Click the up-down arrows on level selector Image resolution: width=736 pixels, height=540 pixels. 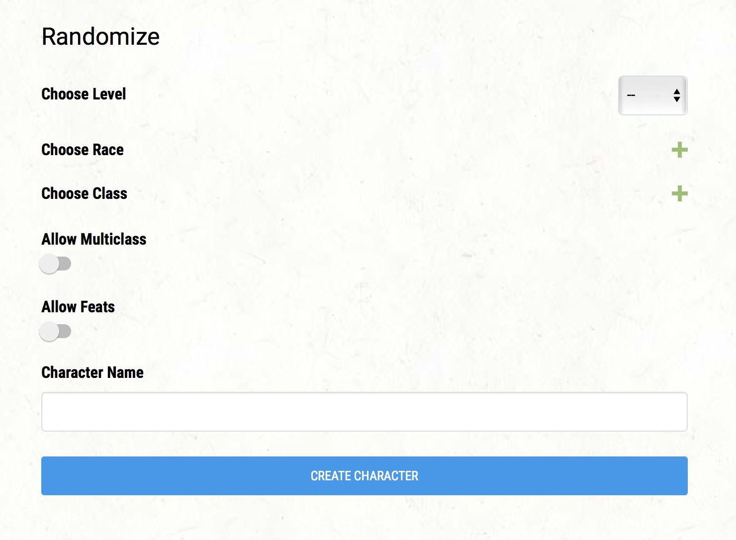click(x=676, y=95)
